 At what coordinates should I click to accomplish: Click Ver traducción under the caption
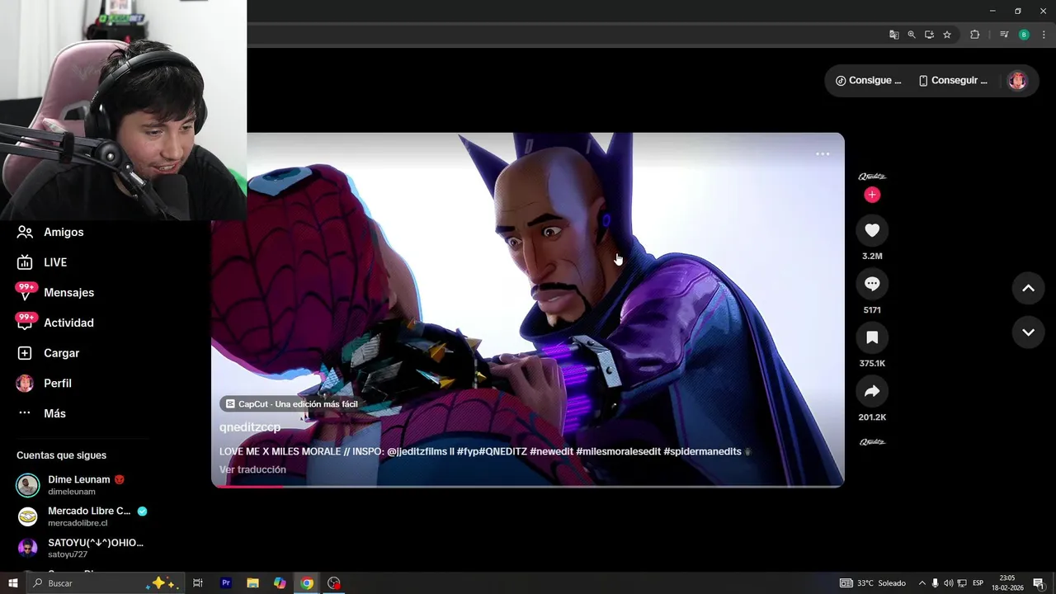[x=252, y=469]
